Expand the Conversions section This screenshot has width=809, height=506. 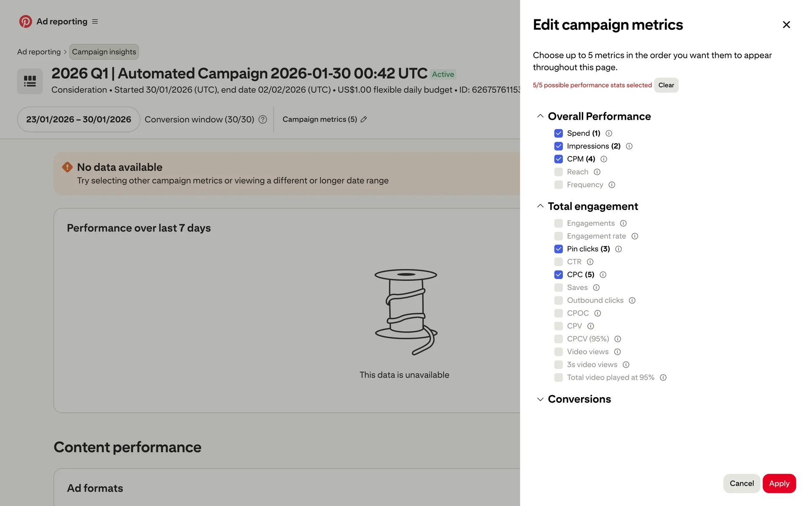[x=540, y=399]
